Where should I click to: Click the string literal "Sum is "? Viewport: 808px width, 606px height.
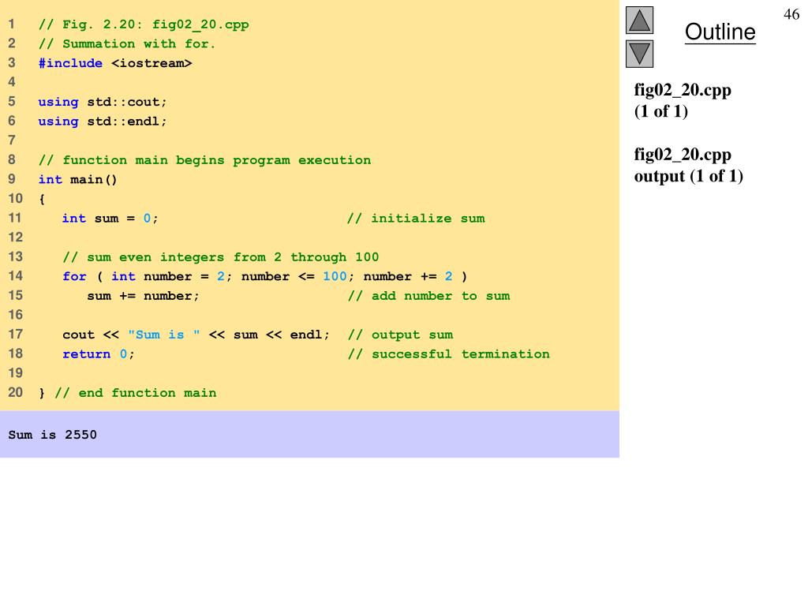[164, 335]
